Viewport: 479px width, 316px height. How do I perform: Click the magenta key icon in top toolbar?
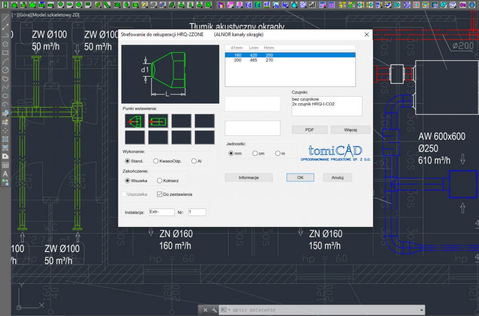pos(463,5)
